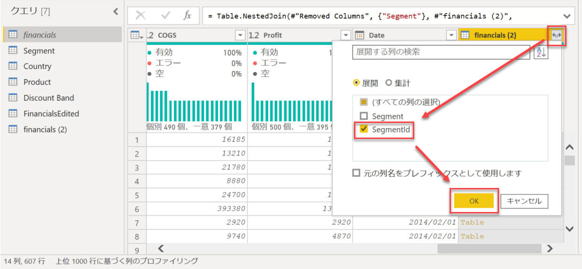Click the COGS column distribution chart
582x269 pixels.
(x=194, y=102)
